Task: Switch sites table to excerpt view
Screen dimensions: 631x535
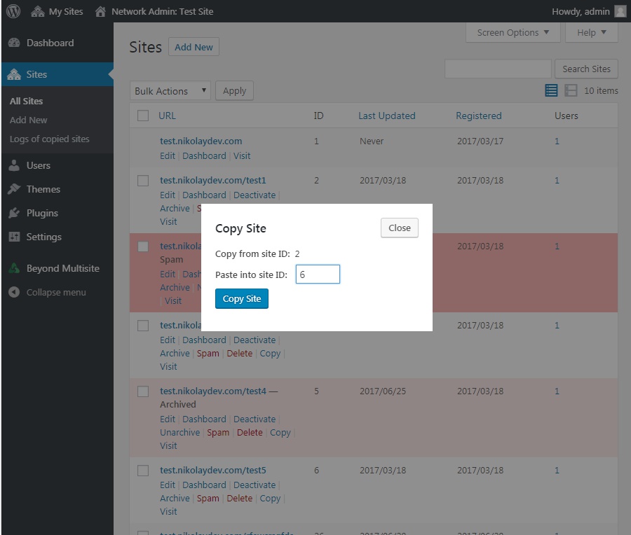Action: click(x=570, y=90)
